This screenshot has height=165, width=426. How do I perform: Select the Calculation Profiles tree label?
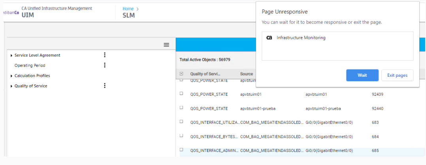coord(32,76)
